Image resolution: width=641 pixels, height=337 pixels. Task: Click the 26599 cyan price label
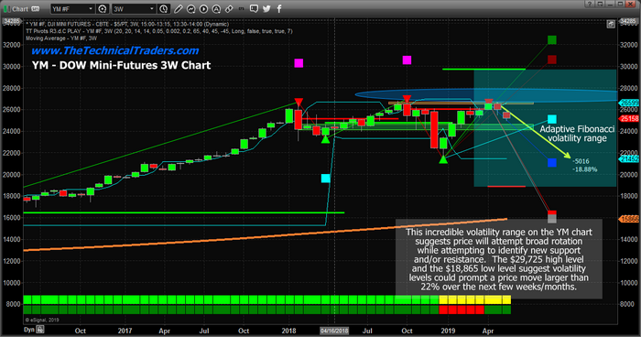[630, 103]
